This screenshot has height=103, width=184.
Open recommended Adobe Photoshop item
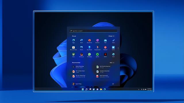78,67
